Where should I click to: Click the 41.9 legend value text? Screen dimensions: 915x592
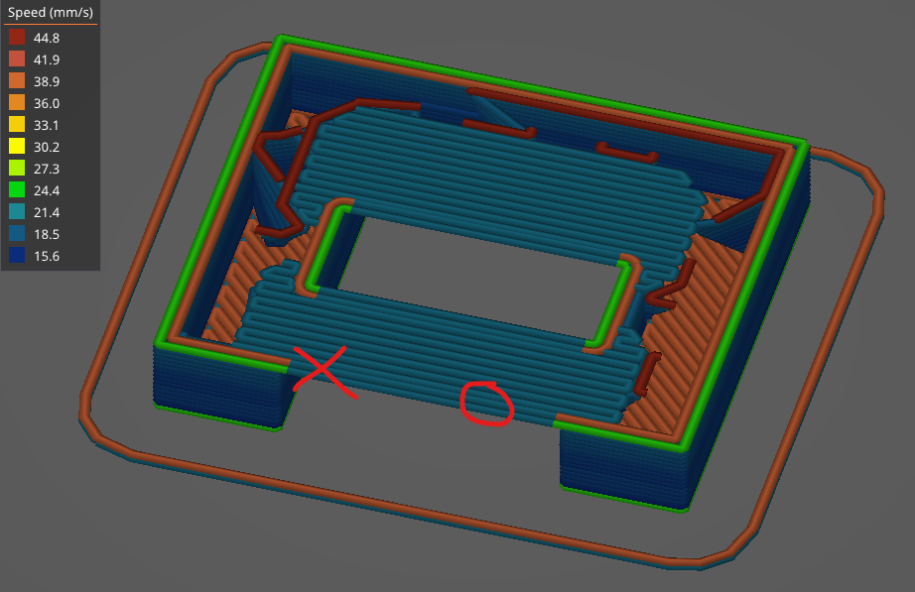point(46,59)
